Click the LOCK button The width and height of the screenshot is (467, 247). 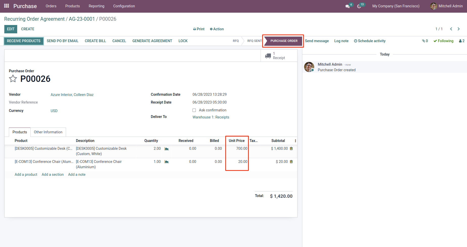point(183,41)
